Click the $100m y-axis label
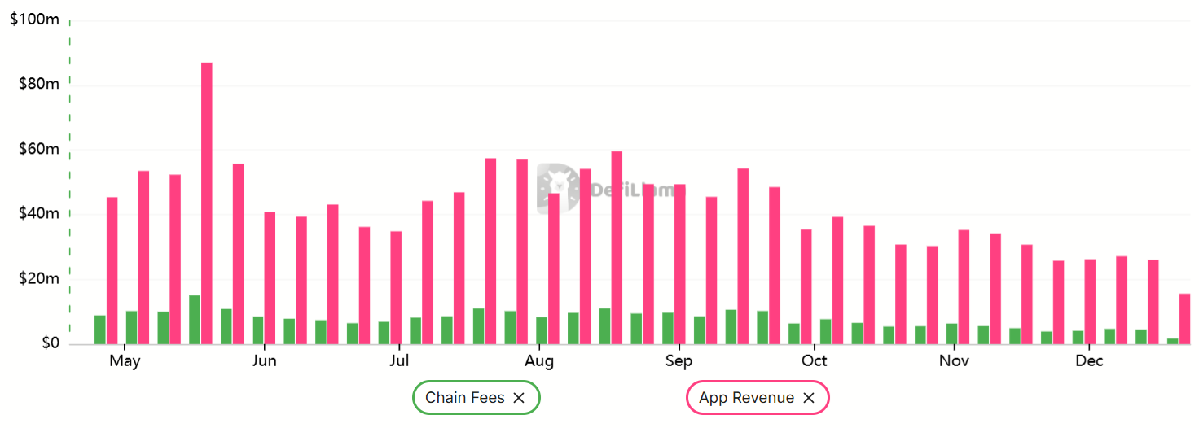1199x428 pixels. [x=34, y=20]
